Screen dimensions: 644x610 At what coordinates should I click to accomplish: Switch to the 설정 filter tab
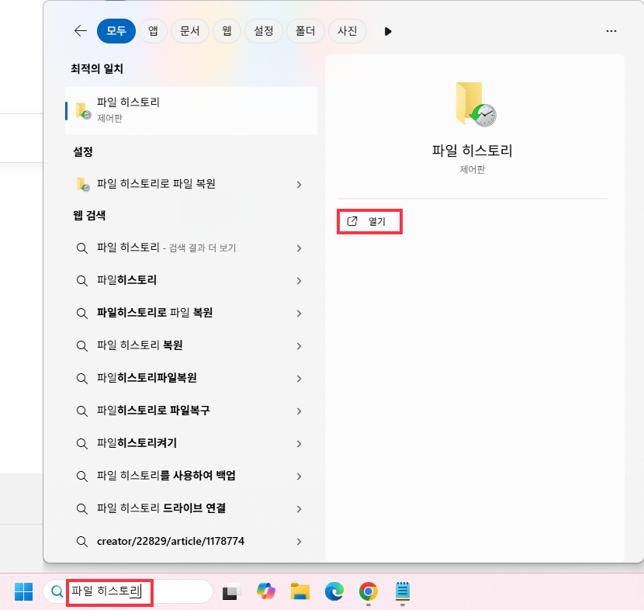pos(264,31)
